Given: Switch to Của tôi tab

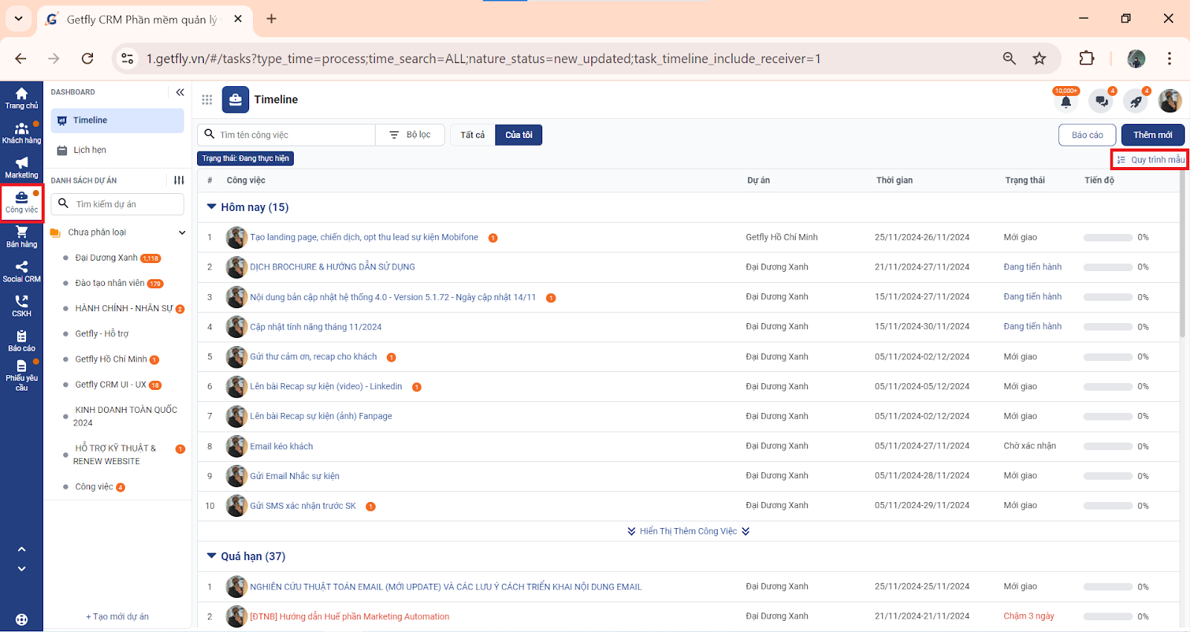Looking at the screenshot, I should pos(518,134).
